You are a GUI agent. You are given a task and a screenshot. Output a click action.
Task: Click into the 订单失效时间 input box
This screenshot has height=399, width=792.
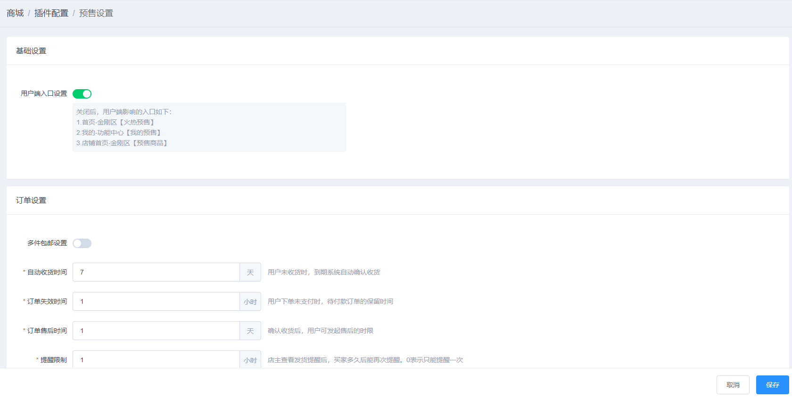point(156,301)
